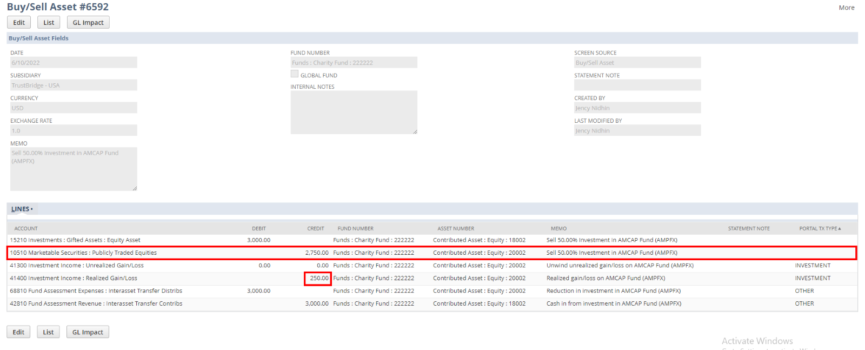Click the Fund Number field

354,63
